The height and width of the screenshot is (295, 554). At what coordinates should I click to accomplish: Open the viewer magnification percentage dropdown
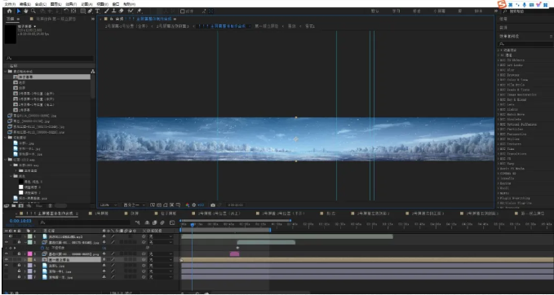[109, 205]
